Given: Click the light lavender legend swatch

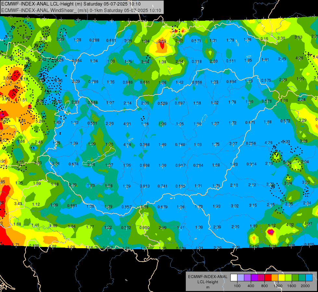Looking at the screenshot, I should [x=241, y=278].
